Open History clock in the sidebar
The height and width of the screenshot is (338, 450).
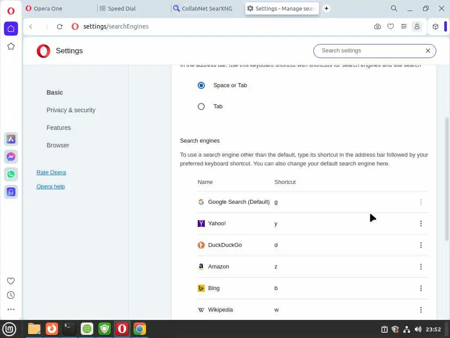coord(11,295)
